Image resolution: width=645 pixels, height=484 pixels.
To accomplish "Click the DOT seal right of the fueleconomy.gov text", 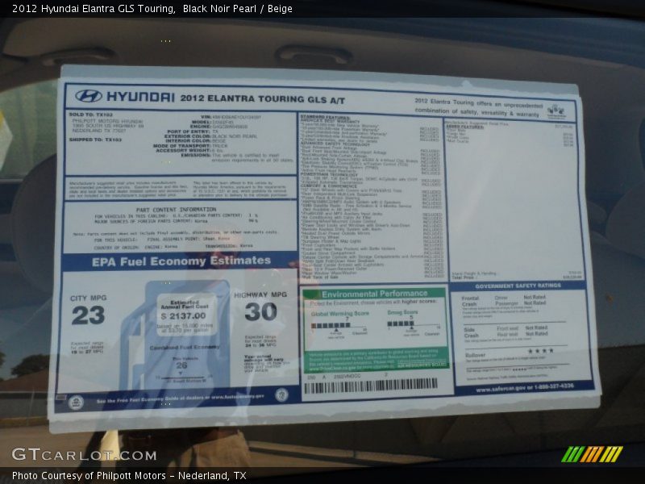I will 281,395.
